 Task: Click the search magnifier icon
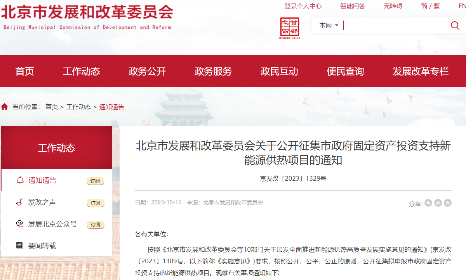(x=455, y=26)
